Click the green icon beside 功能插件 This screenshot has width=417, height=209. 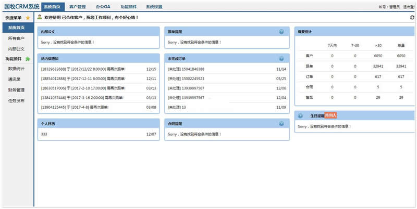[x=28, y=59]
